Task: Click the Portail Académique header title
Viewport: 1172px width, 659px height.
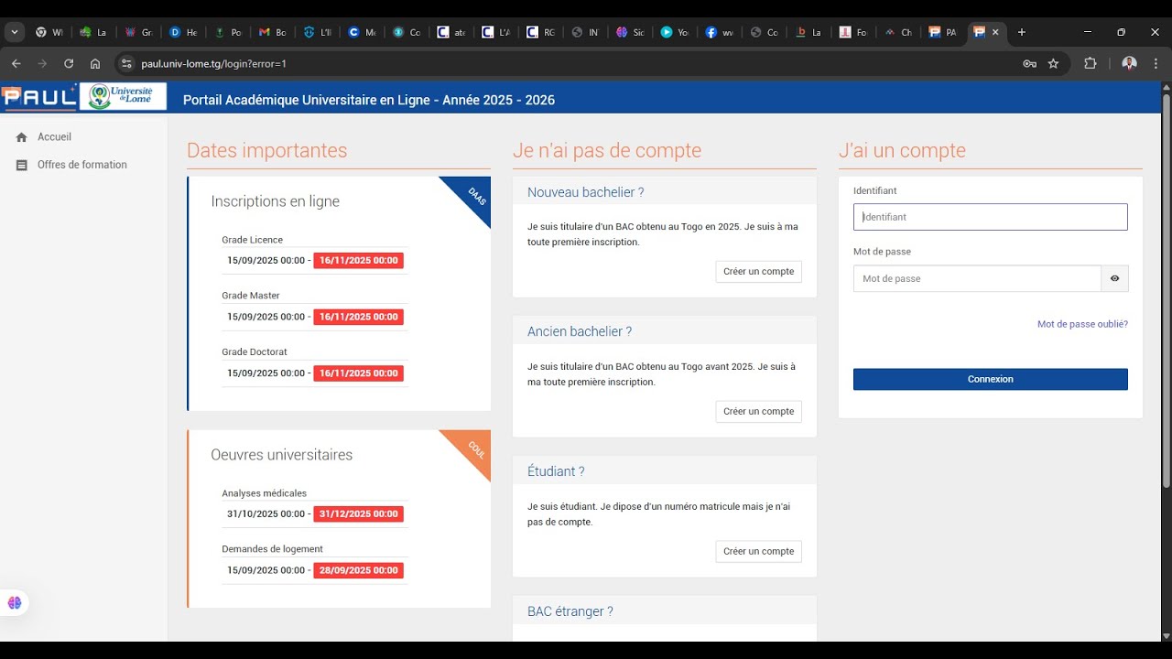Action: [x=369, y=100]
